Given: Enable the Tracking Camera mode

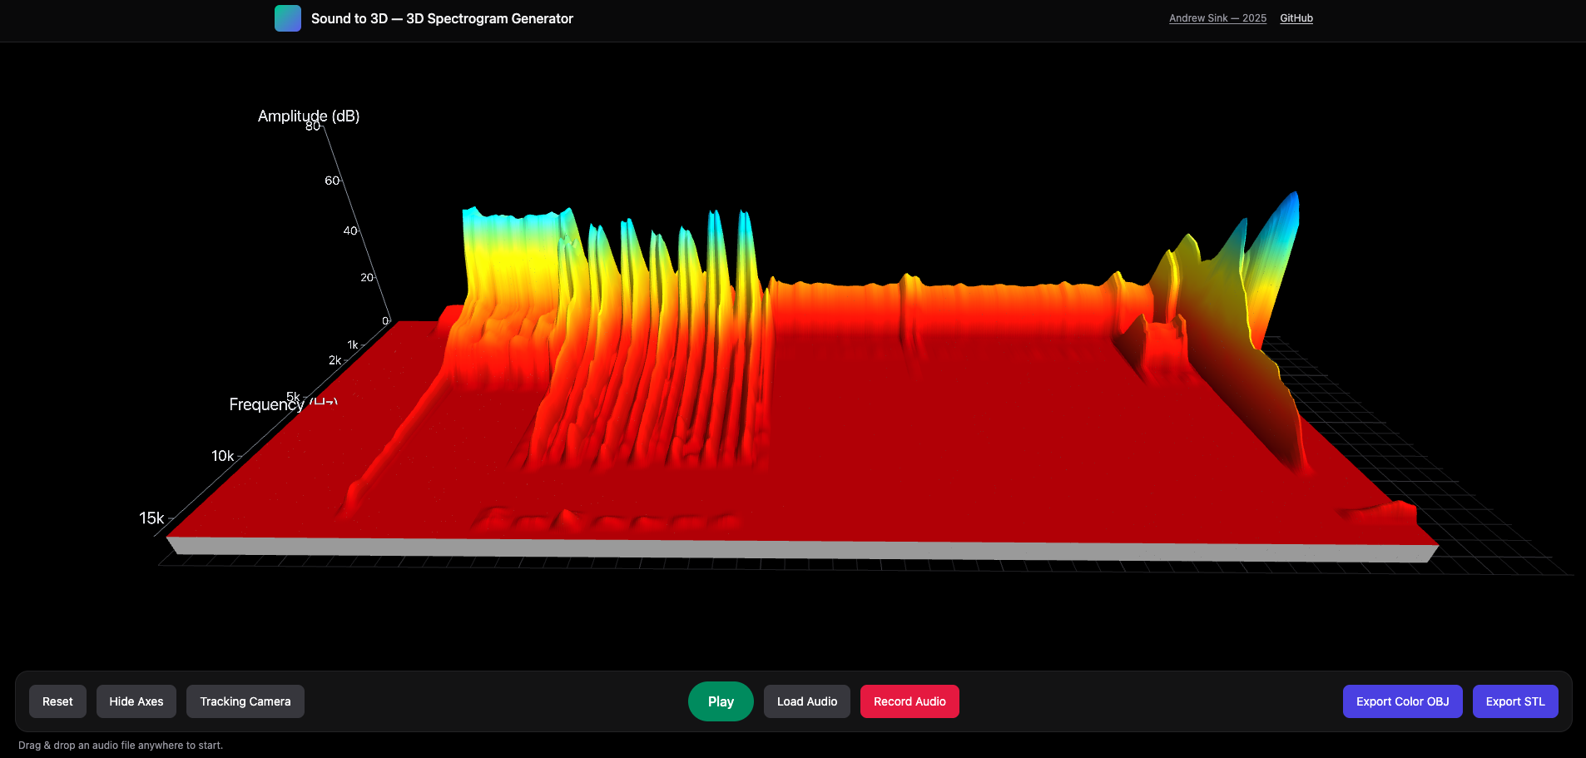Looking at the screenshot, I should point(245,701).
